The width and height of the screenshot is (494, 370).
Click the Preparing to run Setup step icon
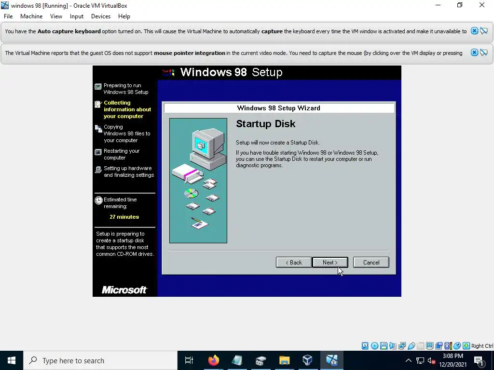coord(98,86)
